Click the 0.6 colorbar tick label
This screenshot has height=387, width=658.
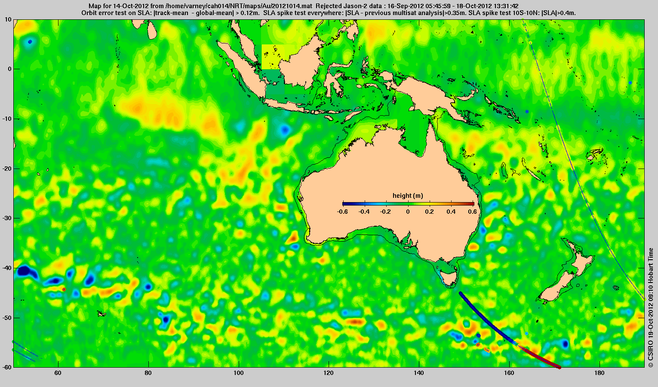pos(473,212)
